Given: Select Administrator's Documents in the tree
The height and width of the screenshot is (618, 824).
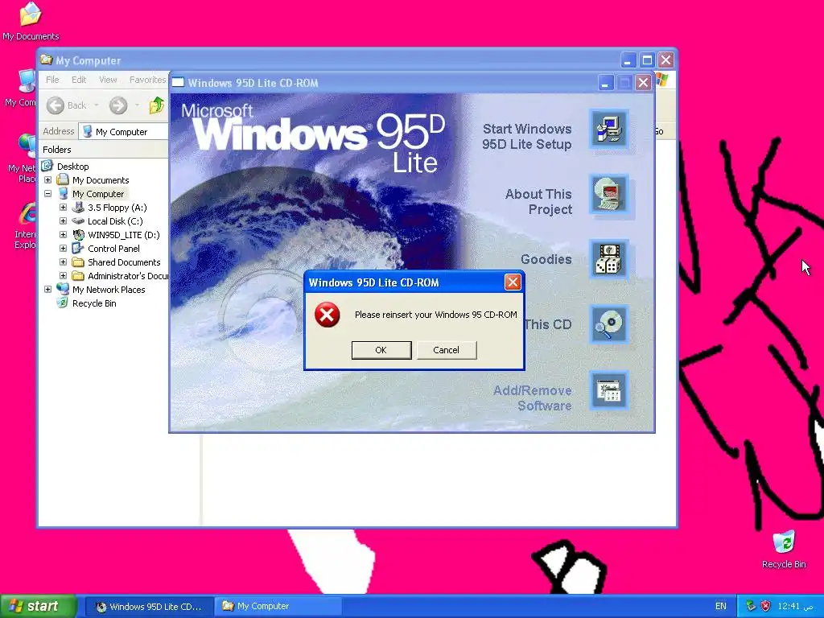Looking at the screenshot, I should pos(127,276).
